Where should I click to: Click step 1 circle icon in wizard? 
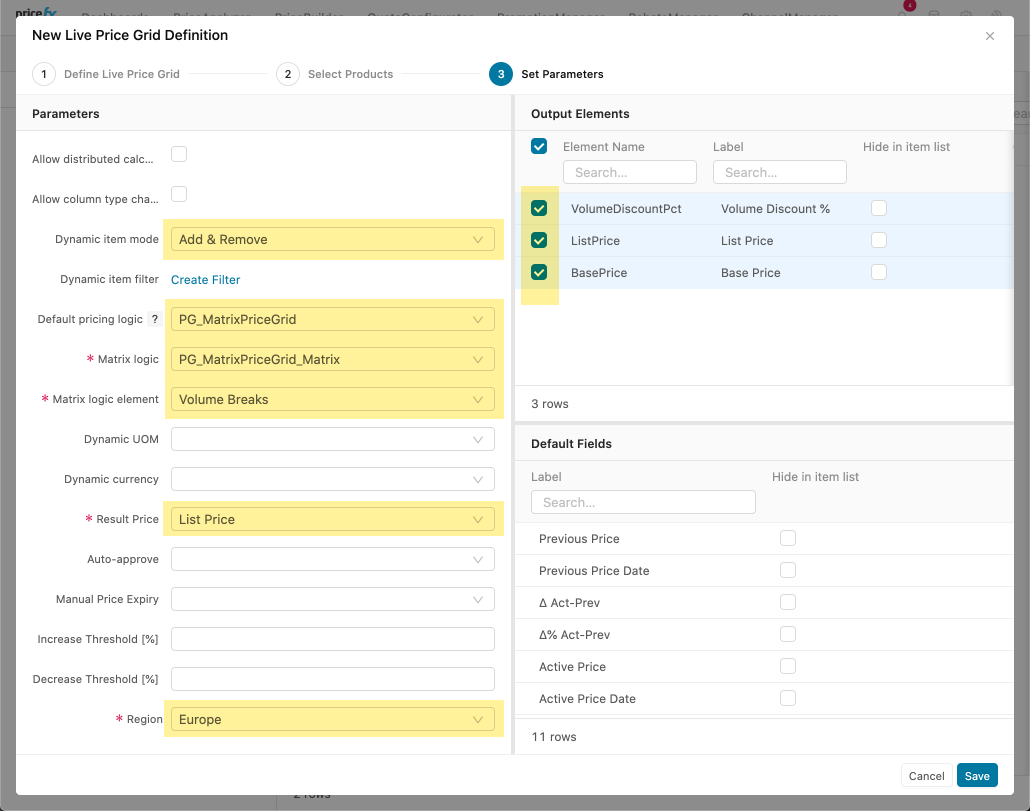point(44,74)
